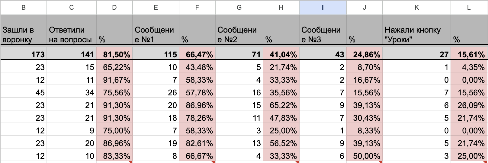The image size is (488, 163).
Task: Select the cell showing 81,50%
Action: click(x=114, y=54)
